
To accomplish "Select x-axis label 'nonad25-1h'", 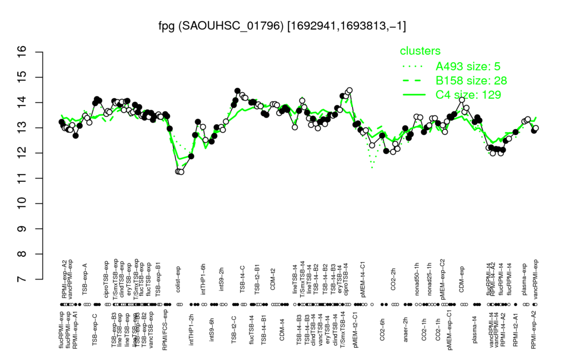I will coord(430,280).
